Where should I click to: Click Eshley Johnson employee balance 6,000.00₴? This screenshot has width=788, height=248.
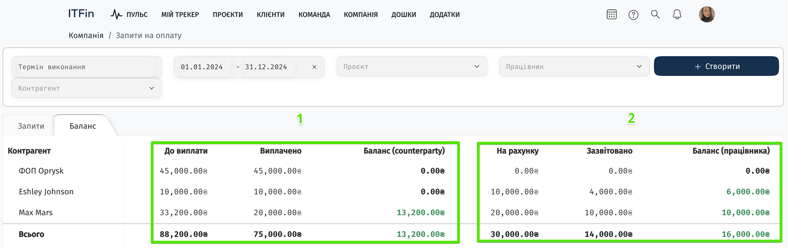coord(748,192)
